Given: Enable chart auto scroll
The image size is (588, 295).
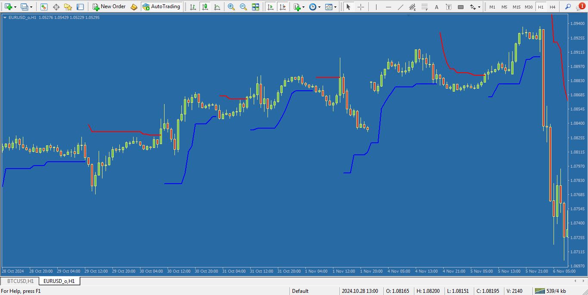Looking at the screenshot, I should 271,6.
